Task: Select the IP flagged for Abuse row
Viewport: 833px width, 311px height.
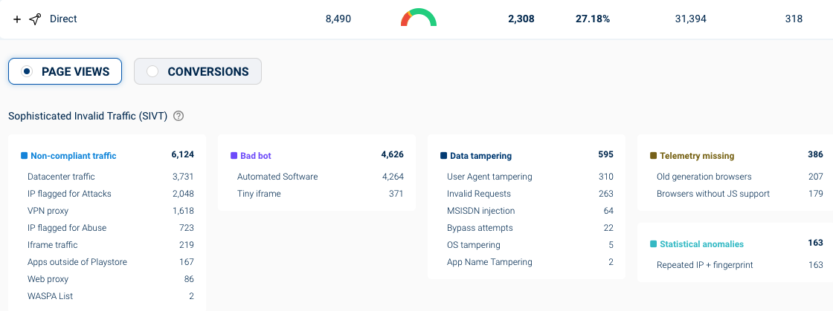Action: (x=111, y=228)
